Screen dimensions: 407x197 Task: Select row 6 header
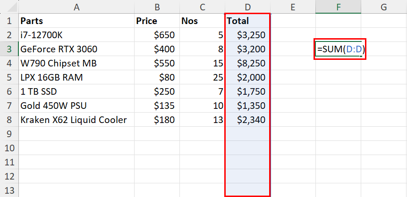pyautogui.click(x=9, y=91)
